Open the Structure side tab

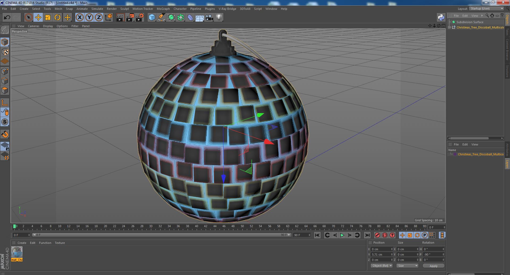pyautogui.click(x=507, y=70)
